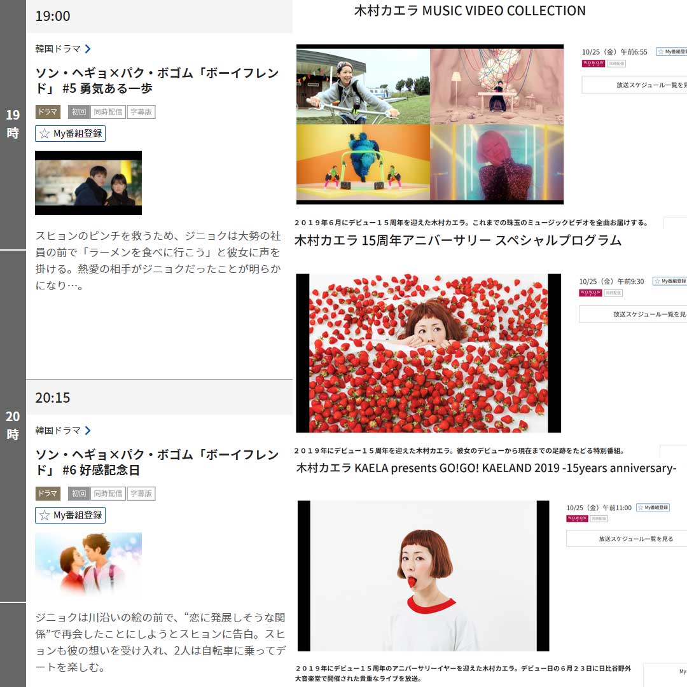Click 初回 tag on #6 episode
Viewport: 687px width, 687px height.
79,494
